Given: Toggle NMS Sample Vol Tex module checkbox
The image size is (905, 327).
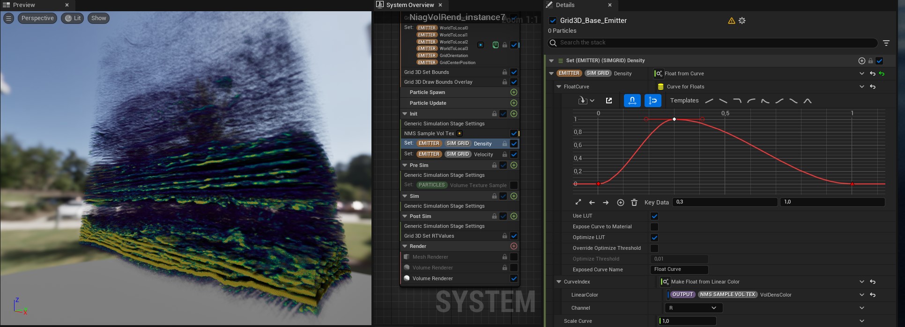Looking at the screenshot, I should click(514, 133).
